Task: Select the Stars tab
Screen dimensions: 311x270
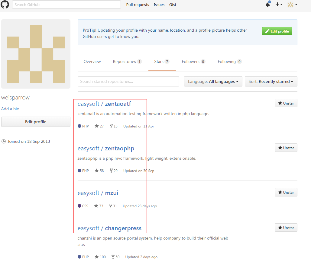Action: [x=162, y=61]
